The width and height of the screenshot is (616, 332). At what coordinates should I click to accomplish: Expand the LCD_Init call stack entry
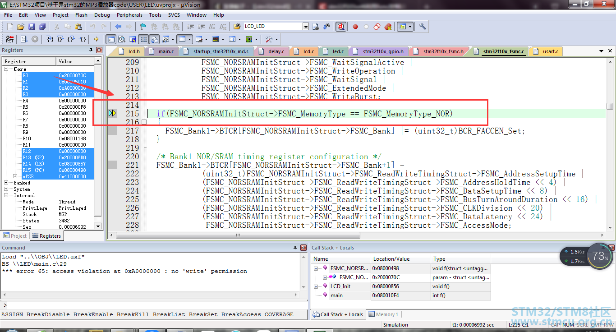316,286
